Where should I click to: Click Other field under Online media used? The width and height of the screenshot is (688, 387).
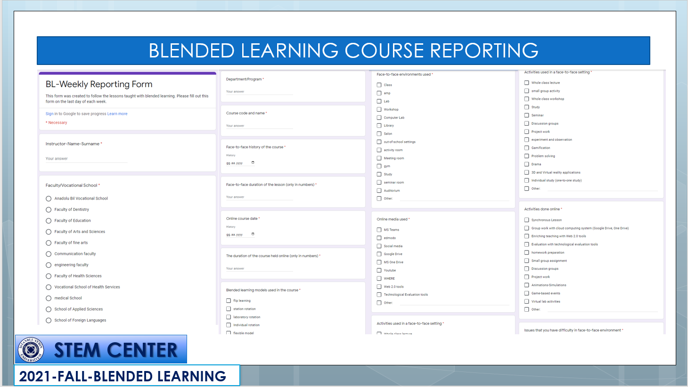454,303
